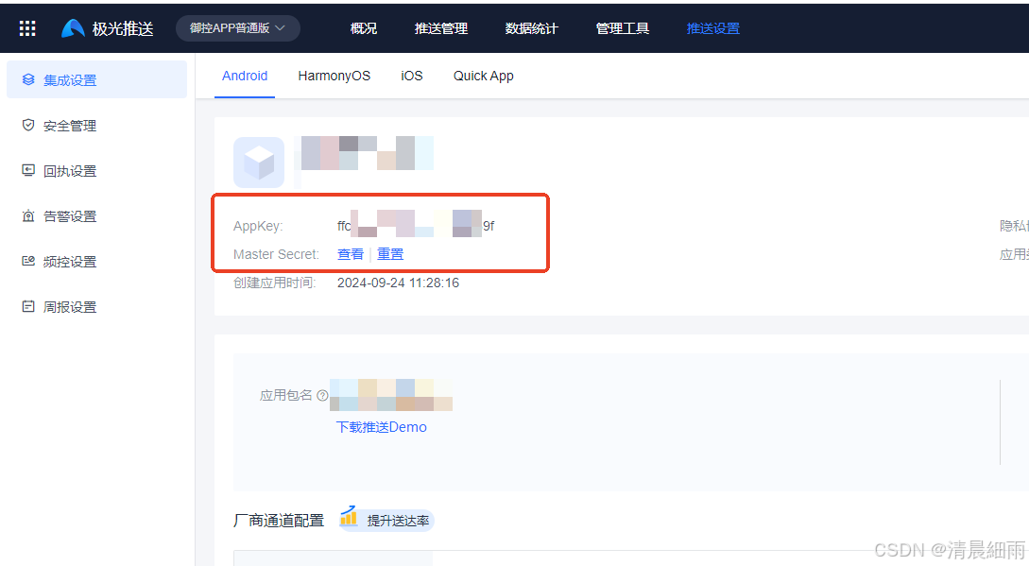The width and height of the screenshot is (1029, 566).
Task: Select 集成设置 in the sidebar
Action: [96, 79]
